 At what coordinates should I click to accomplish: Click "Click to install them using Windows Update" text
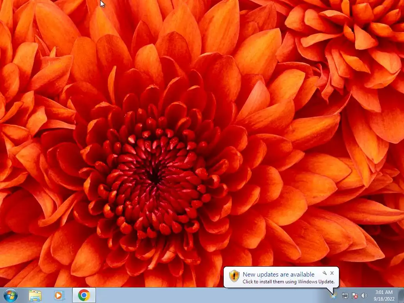click(288, 282)
